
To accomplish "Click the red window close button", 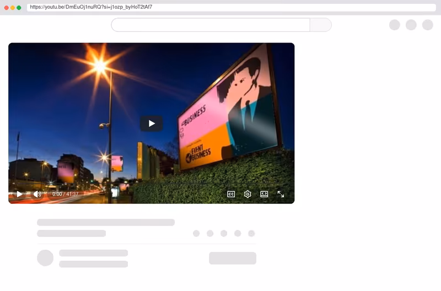I will [7, 8].
